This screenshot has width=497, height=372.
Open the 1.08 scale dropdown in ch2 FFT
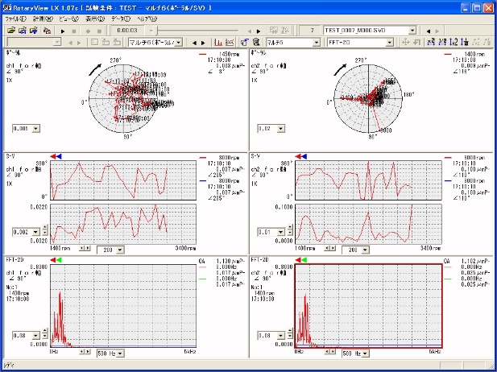[x=281, y=336]
